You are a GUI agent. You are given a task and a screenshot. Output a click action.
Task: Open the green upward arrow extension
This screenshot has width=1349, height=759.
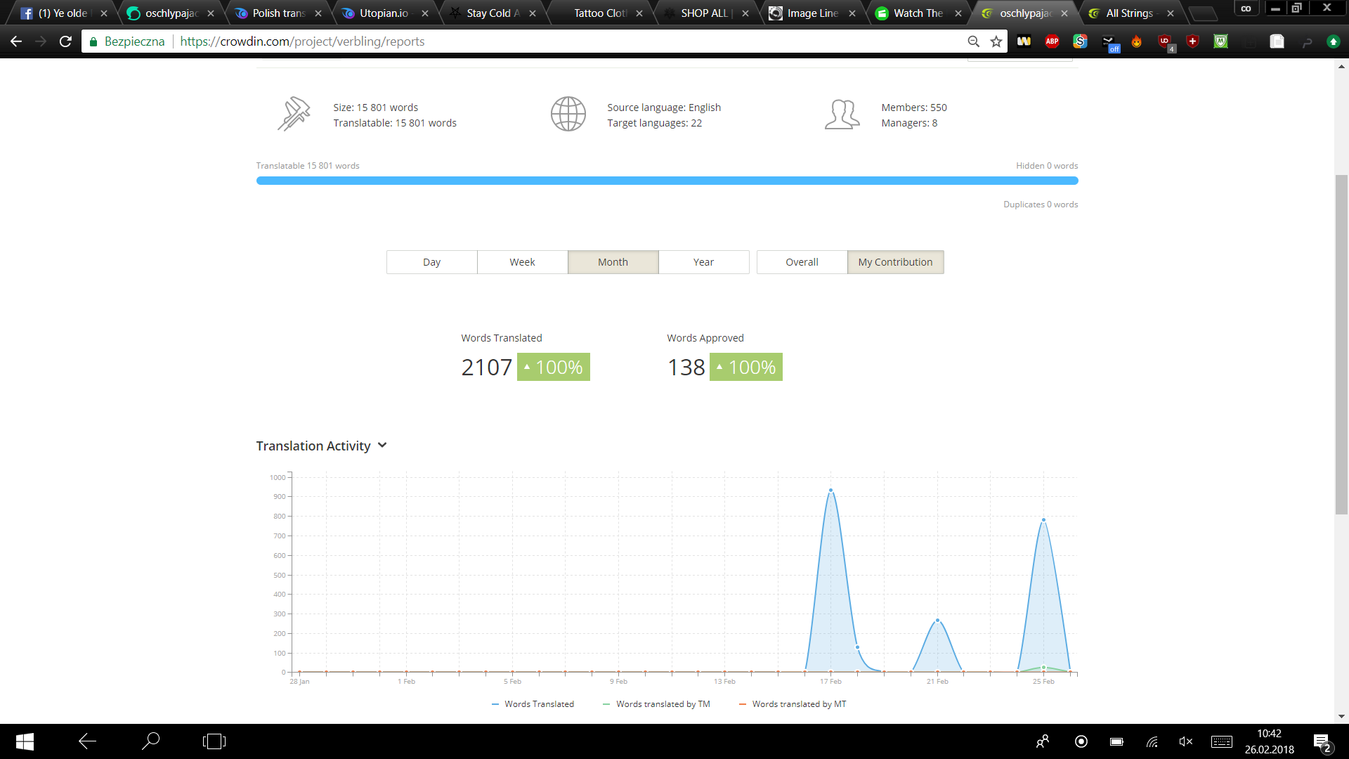(x=1333, y=41)
